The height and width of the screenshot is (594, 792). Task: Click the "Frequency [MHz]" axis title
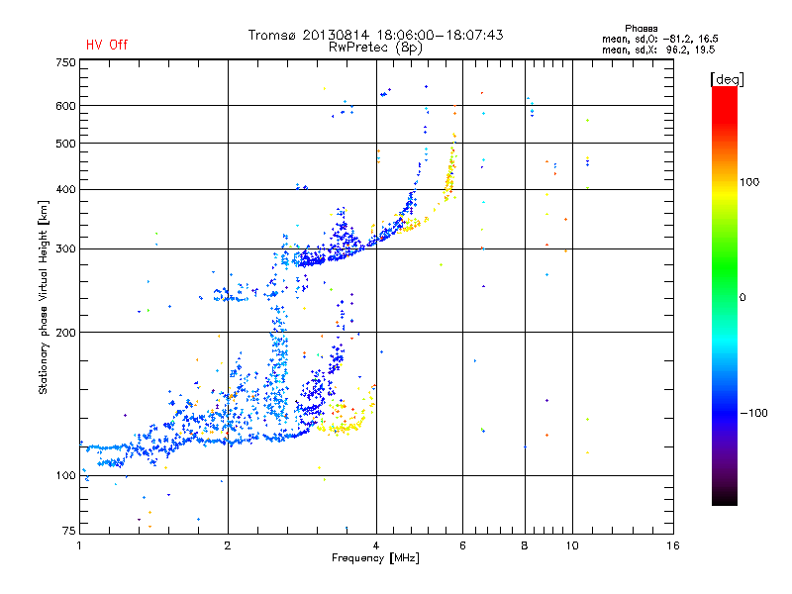pyautogui.click(x=375, y=558)
